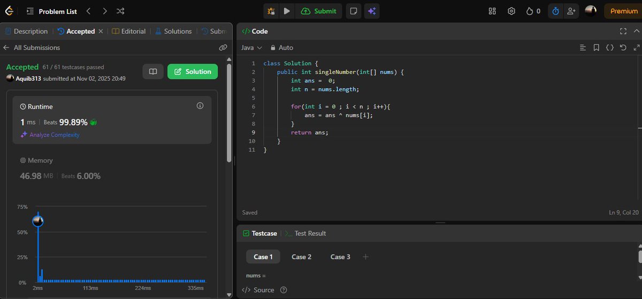Click the left panel vertical scrollbar

[229, 112]
